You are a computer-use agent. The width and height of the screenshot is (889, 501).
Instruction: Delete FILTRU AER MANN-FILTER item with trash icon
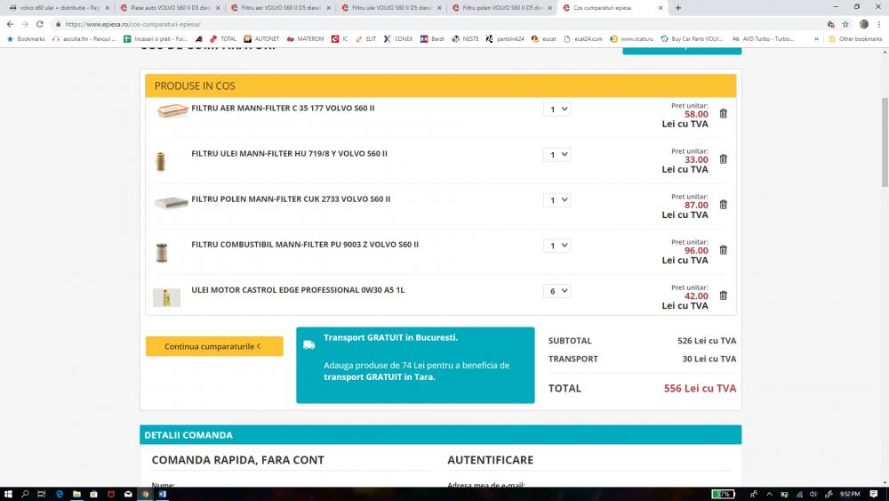click(723, 114)
